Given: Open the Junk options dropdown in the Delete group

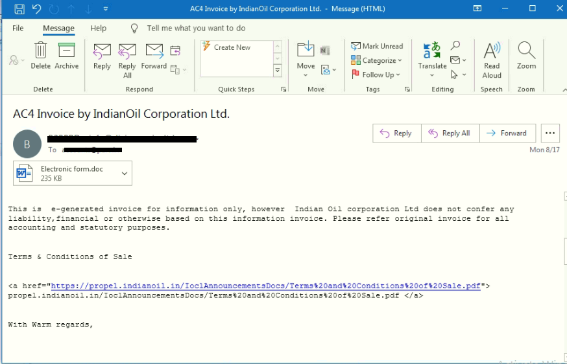Looking at the screenshot, I should point(16,60).
